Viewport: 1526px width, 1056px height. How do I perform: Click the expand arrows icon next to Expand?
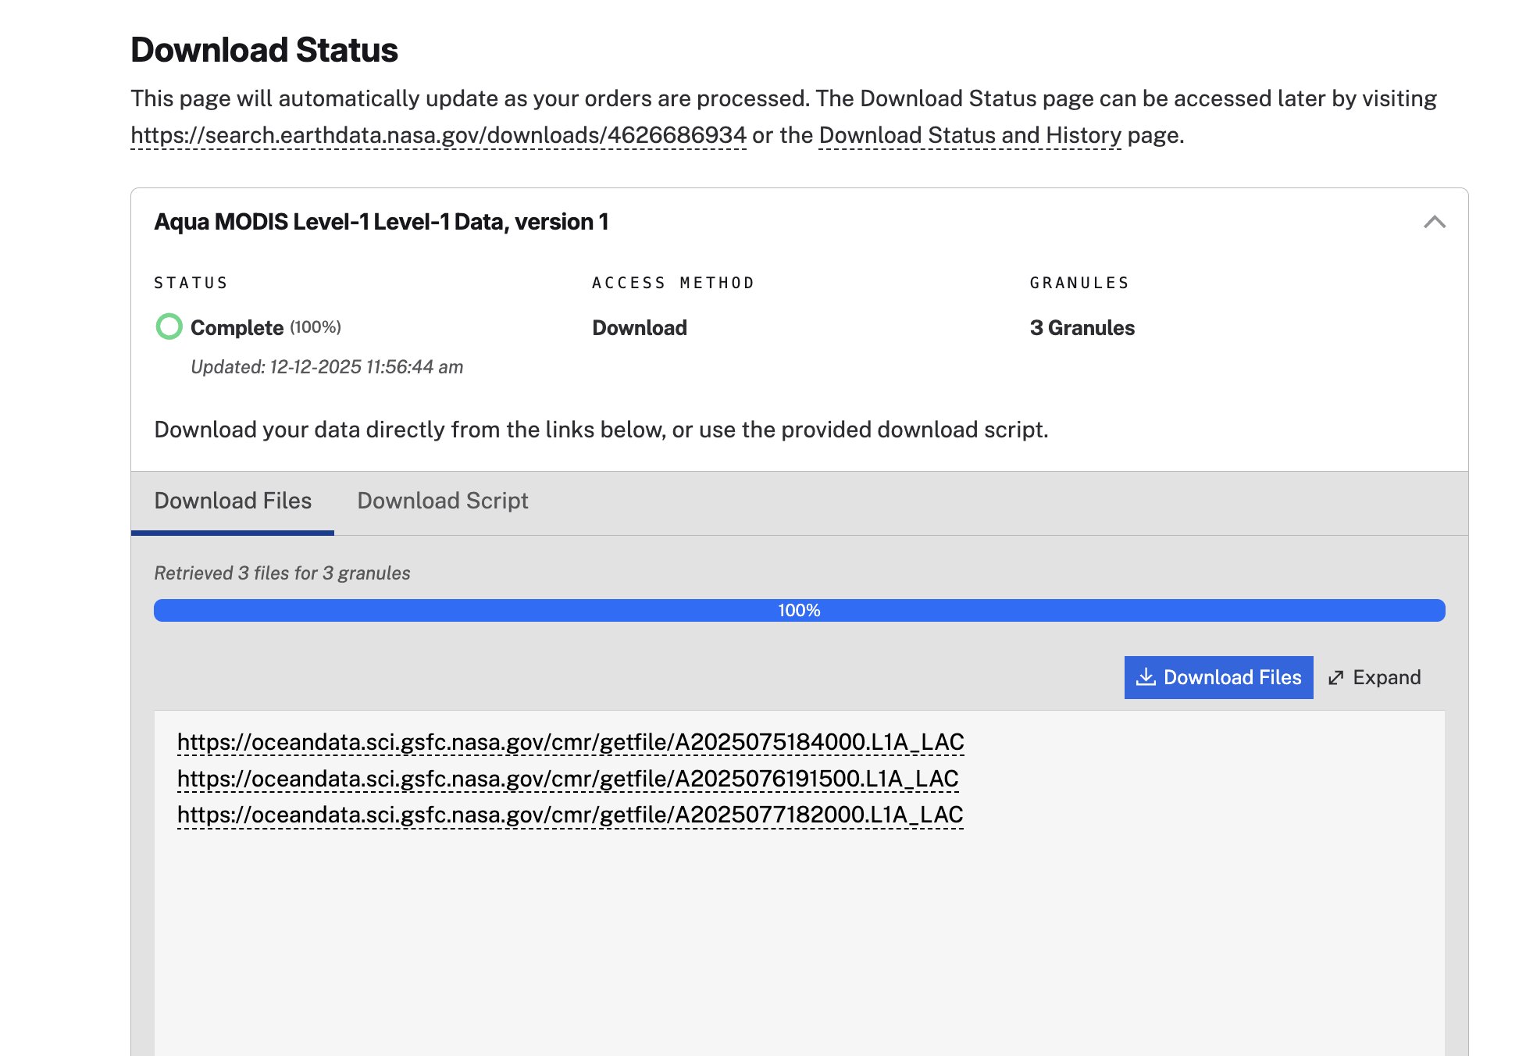(x=1337, y=677)
